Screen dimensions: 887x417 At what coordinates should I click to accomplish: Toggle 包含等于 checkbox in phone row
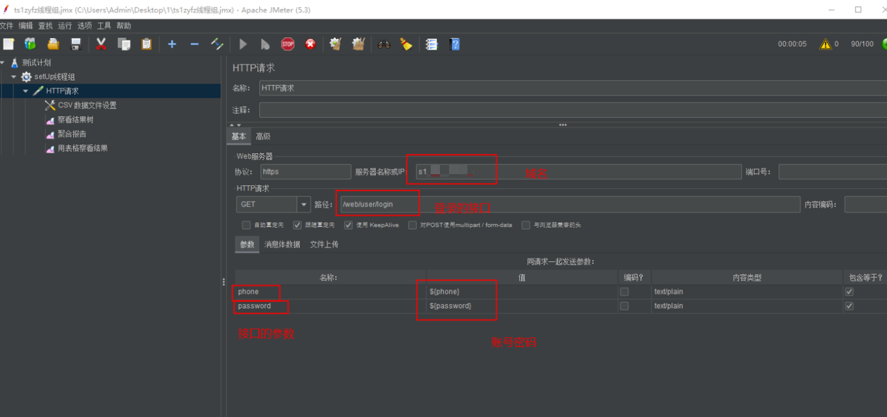tap(850, 292)
